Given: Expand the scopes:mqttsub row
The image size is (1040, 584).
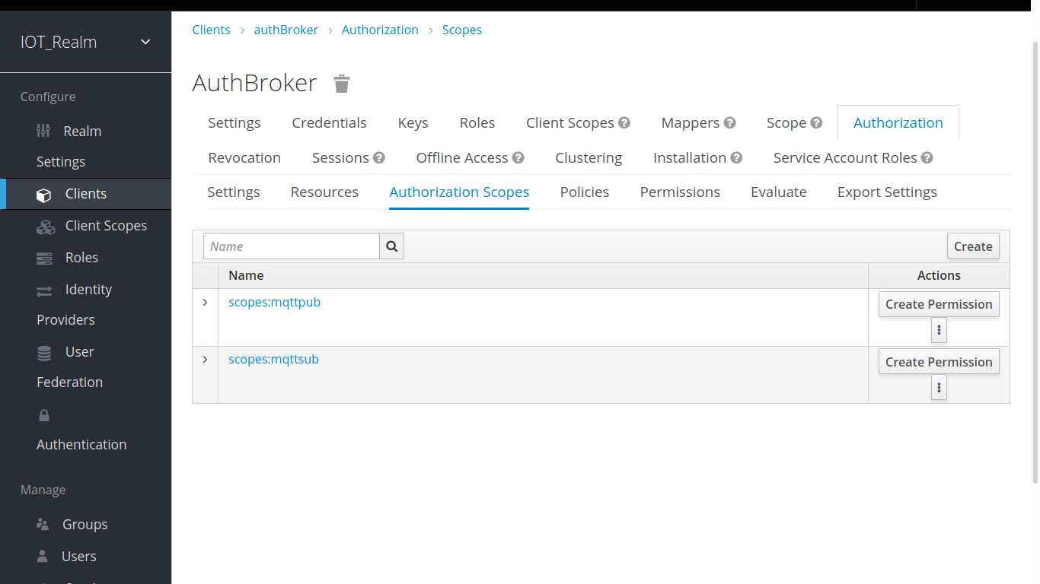Looking at the screenshot, I should pyautogui.click(x=205, y=359).
